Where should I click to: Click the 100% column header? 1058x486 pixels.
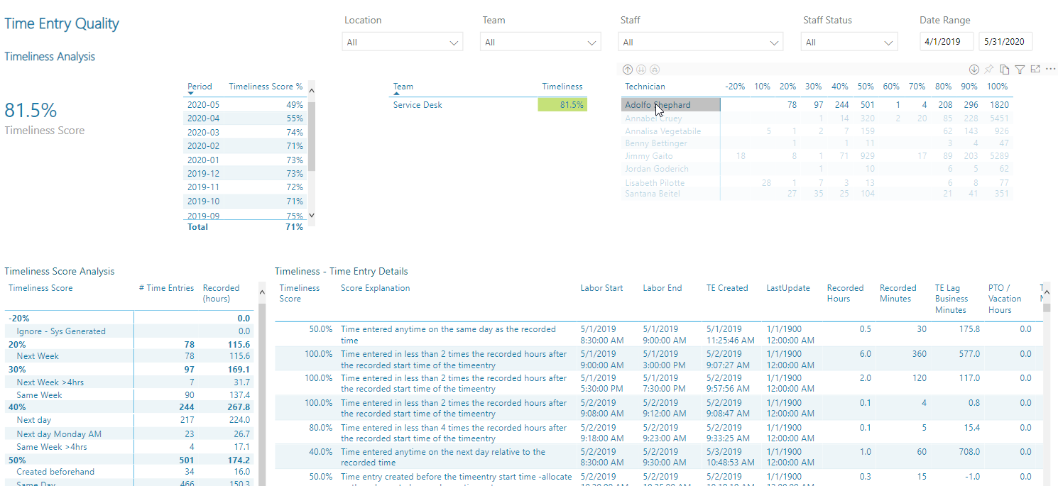[998, 87]
